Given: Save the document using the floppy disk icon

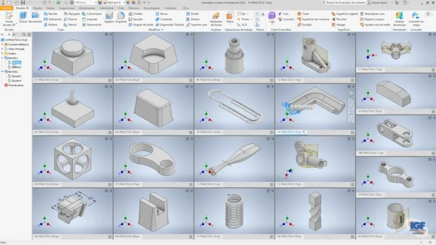Looking at the screenshot, I should pos(23,2).
